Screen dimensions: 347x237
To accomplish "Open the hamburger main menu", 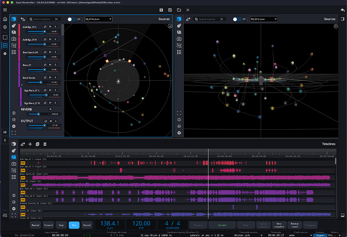I will (x=5, y=10).
